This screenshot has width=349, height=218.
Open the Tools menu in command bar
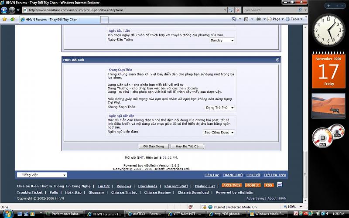tap(296, 19)
